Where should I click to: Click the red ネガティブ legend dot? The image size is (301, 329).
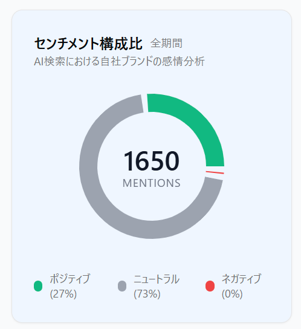(210, 286)
